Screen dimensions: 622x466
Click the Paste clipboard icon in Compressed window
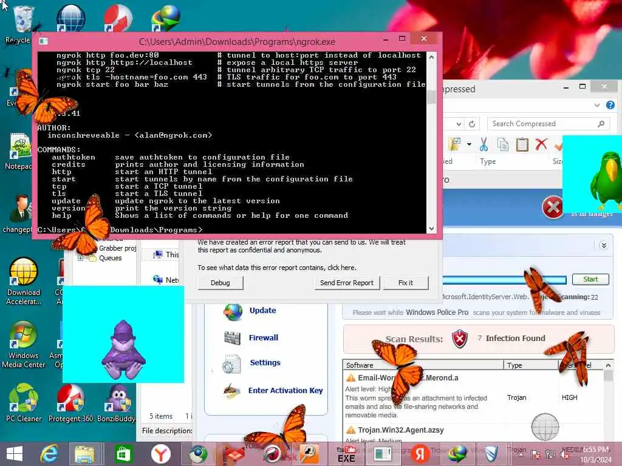522,144
